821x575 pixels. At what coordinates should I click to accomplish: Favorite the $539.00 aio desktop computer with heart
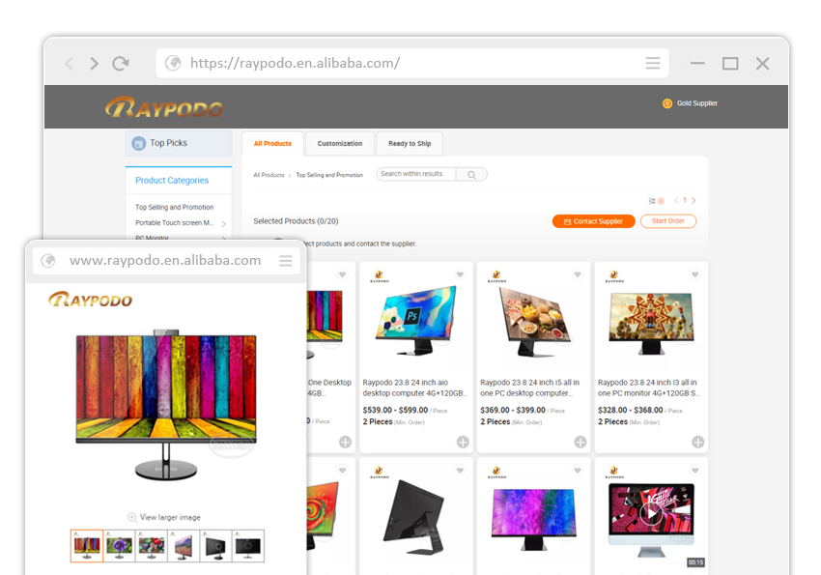point(460,274)
